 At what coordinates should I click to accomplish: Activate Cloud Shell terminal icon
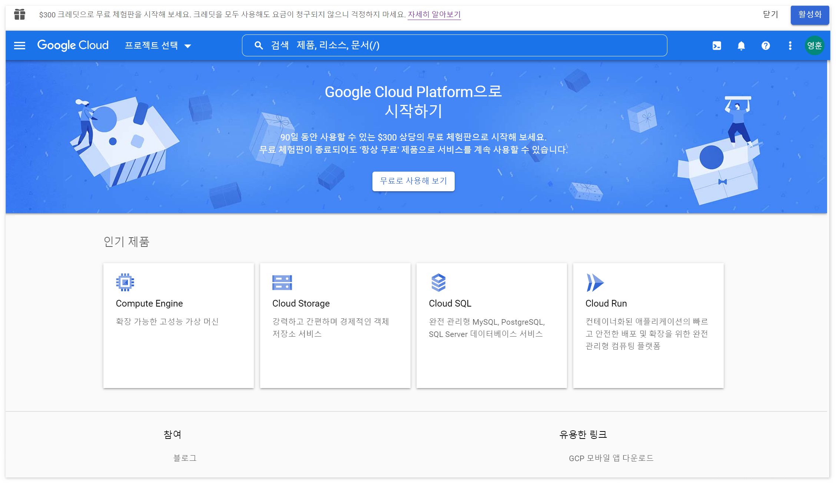point(717,46)
